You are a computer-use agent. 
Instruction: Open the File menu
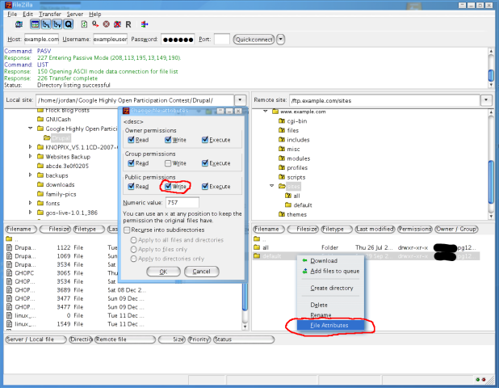click(12, 14)
